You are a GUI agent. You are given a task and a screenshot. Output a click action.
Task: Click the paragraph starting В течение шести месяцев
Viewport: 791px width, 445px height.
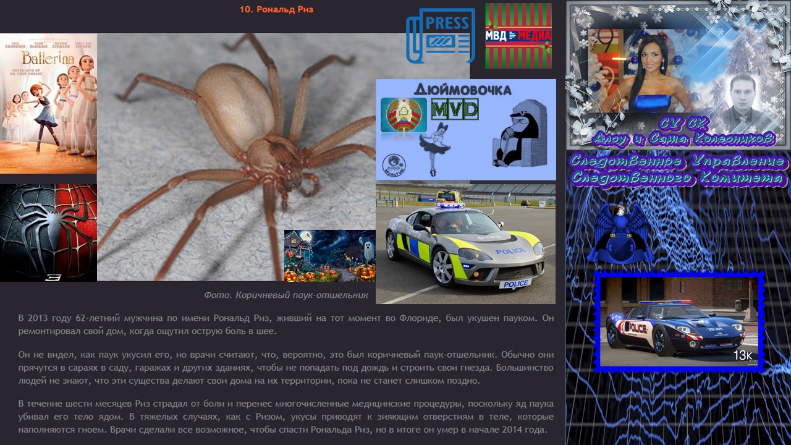(x=286, y=417)
